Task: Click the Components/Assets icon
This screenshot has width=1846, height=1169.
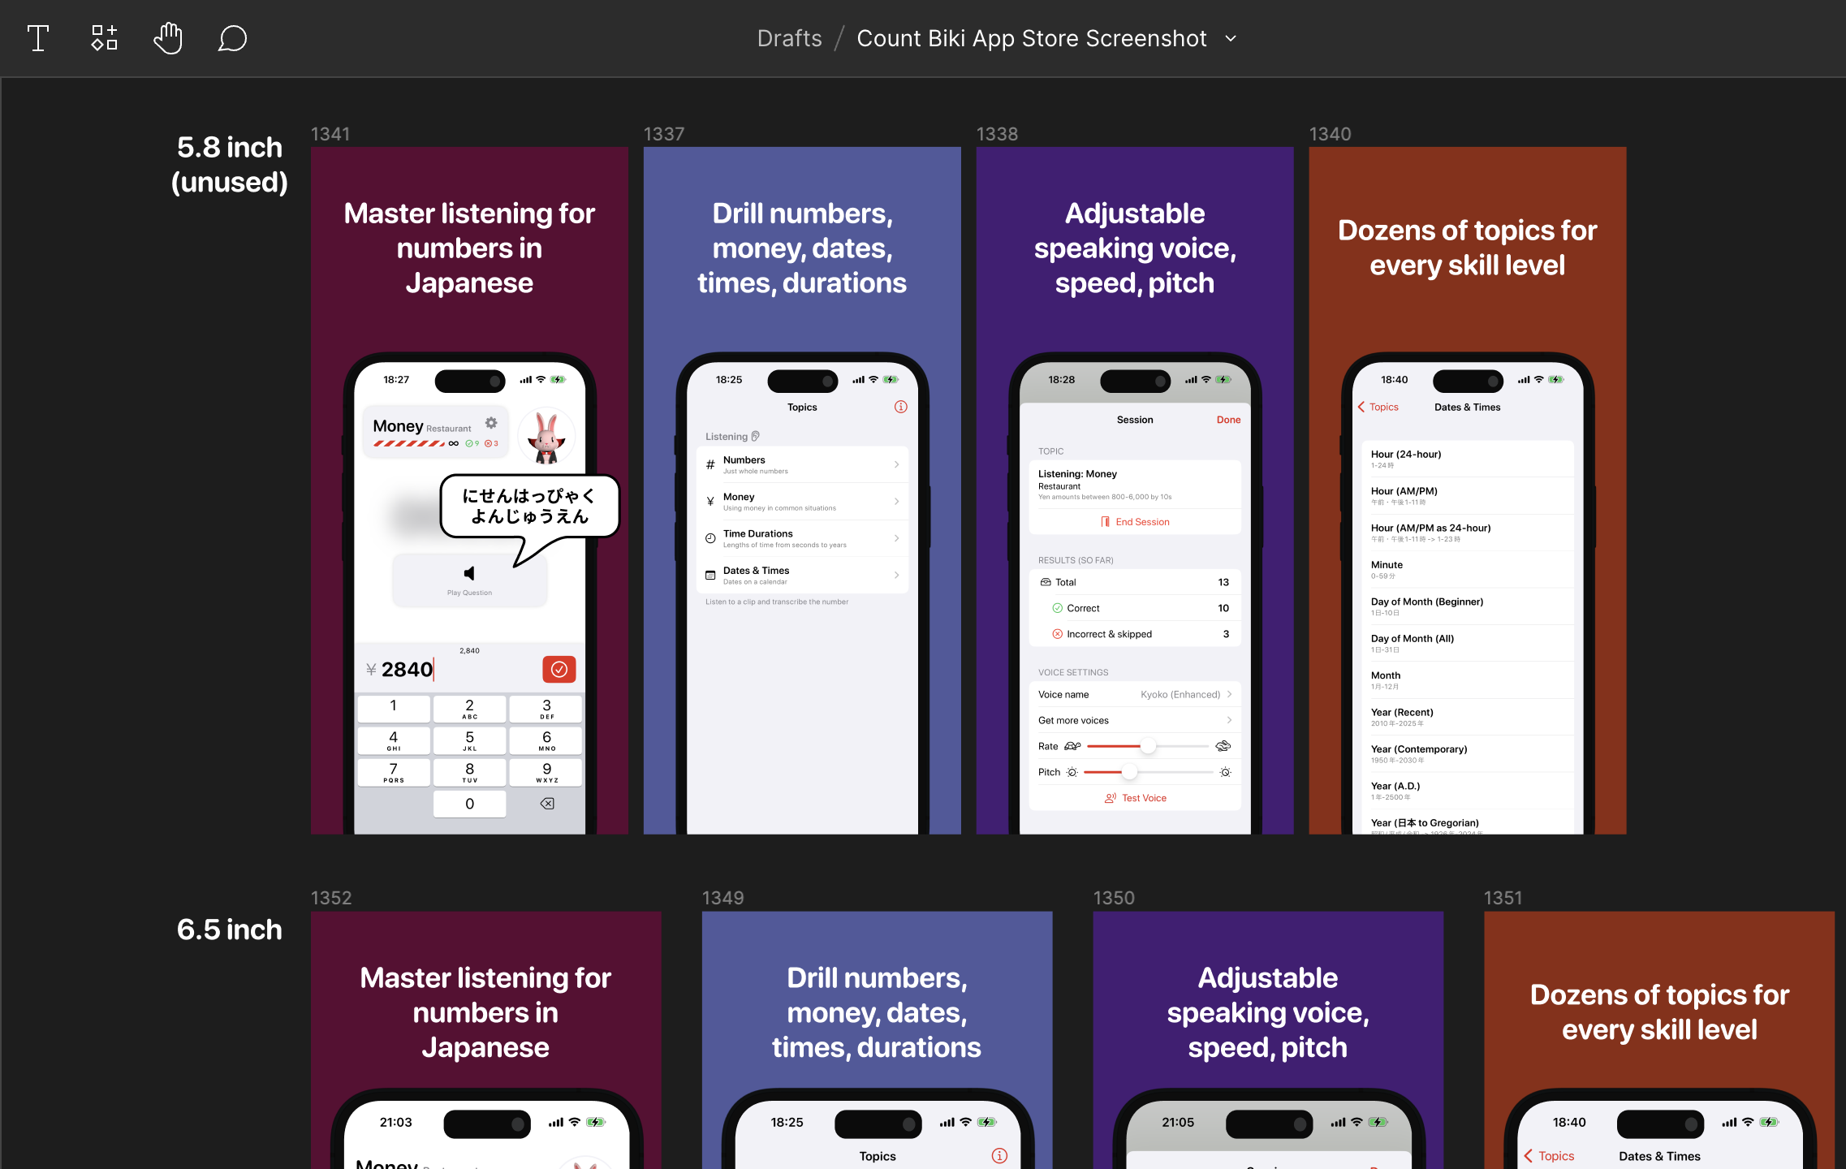Action: point(104,37)
